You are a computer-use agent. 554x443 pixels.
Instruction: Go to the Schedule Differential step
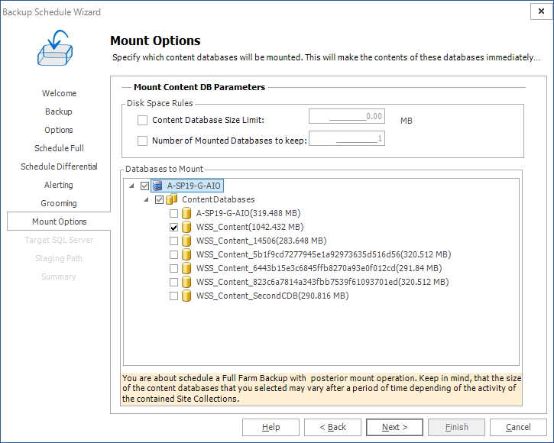(x=59, y=167)
